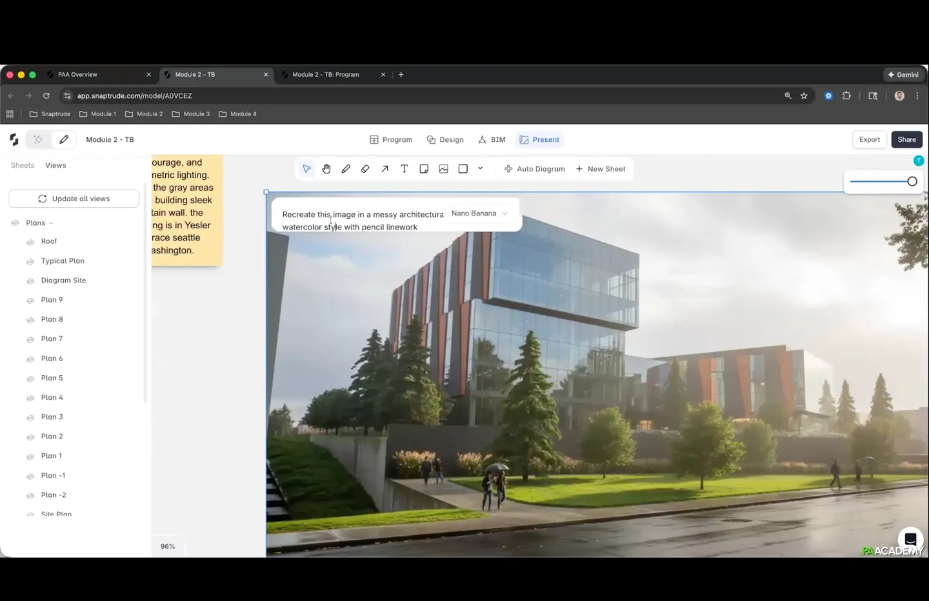This screenshot has height=601, width=929.
Task: Activate the text tool
Action: click(405, 169)
